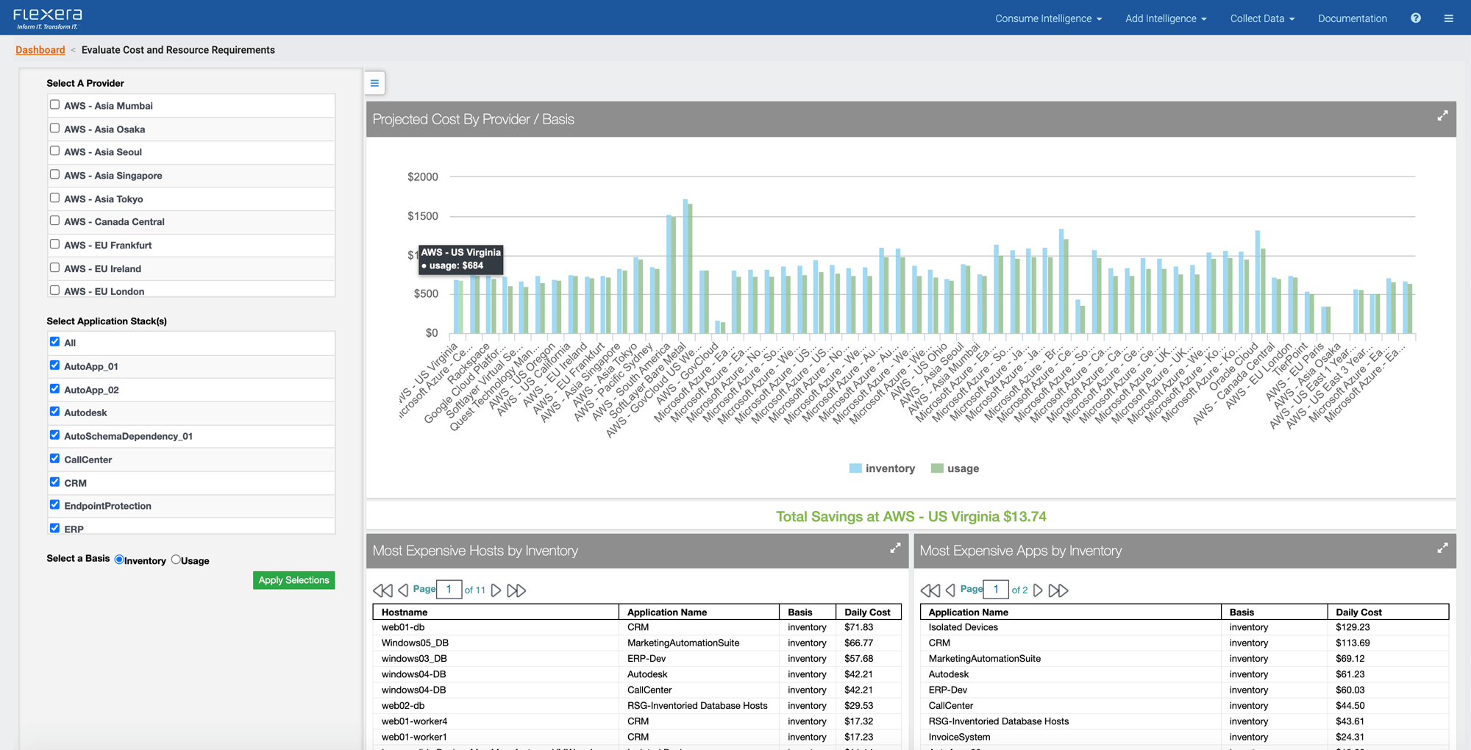This screenshot has width=1471, height=750.
Task: Go to next page of hosts table
Action: coord(496,590)
